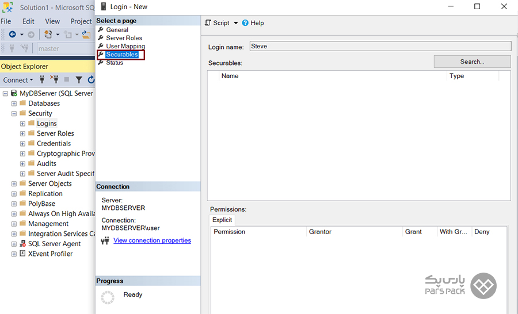Select the Explicit permissions tab

click(x=222, y=220)
